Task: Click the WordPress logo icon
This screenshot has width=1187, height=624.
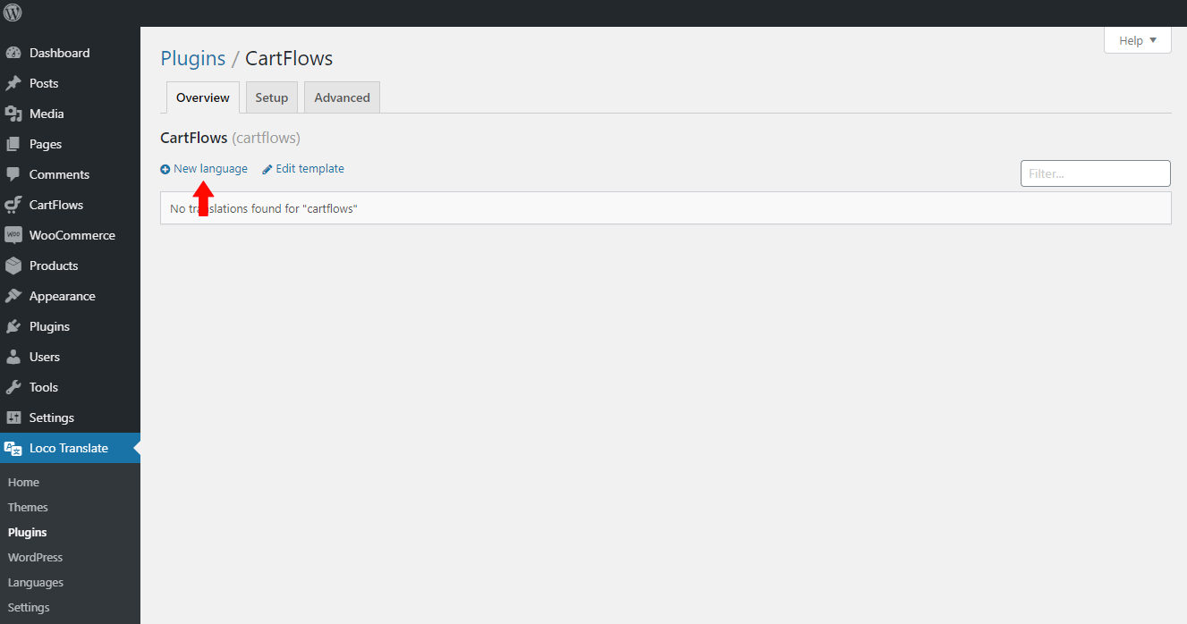Action: [x=13, y=13]
